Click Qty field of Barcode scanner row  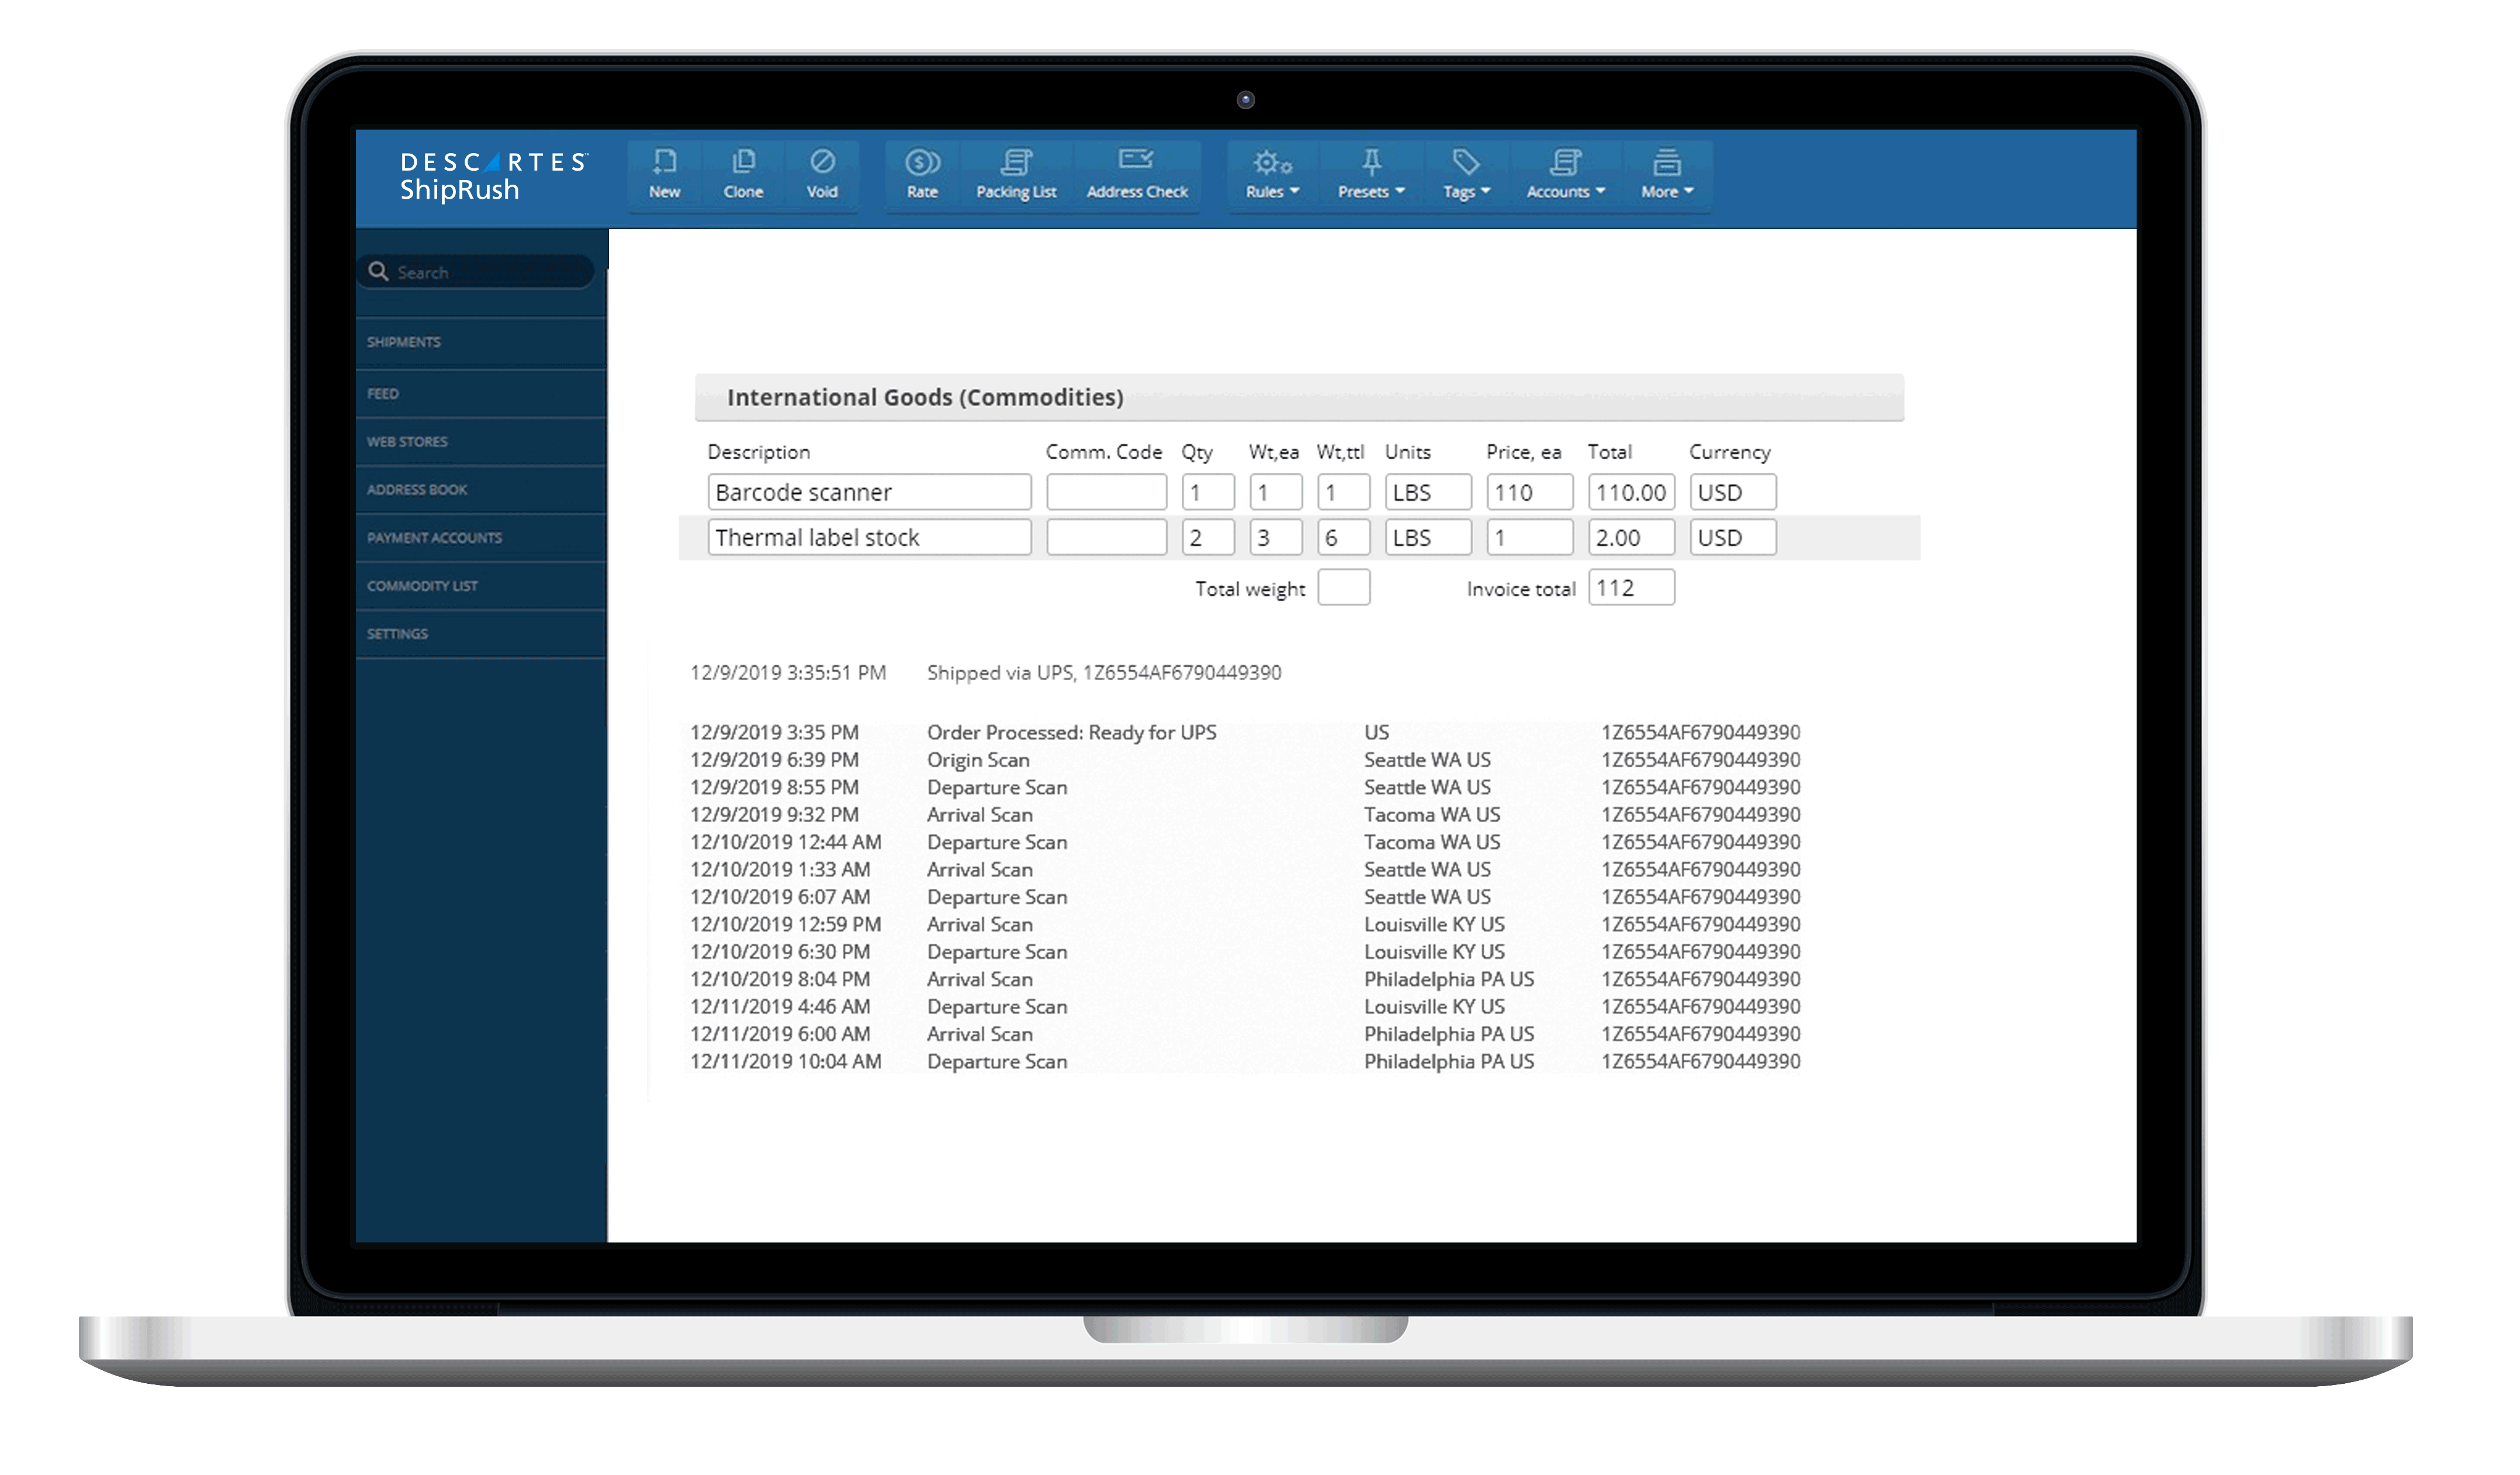[1208, 492]
